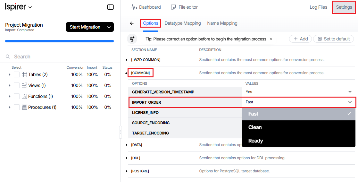Image resolution: width=358 pixels, height=182 pixels.
Task: Check the Tables (2) checkbox
Action: click(17, 74)
